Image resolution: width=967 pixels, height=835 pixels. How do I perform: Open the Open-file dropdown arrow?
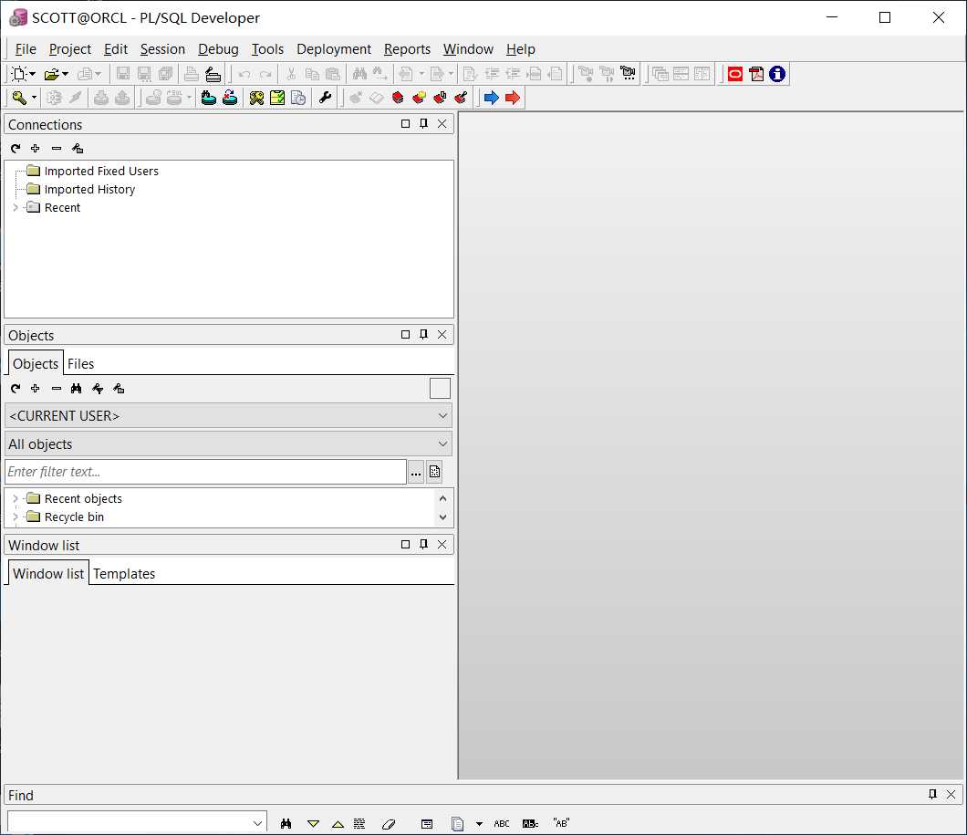(65, 74)
